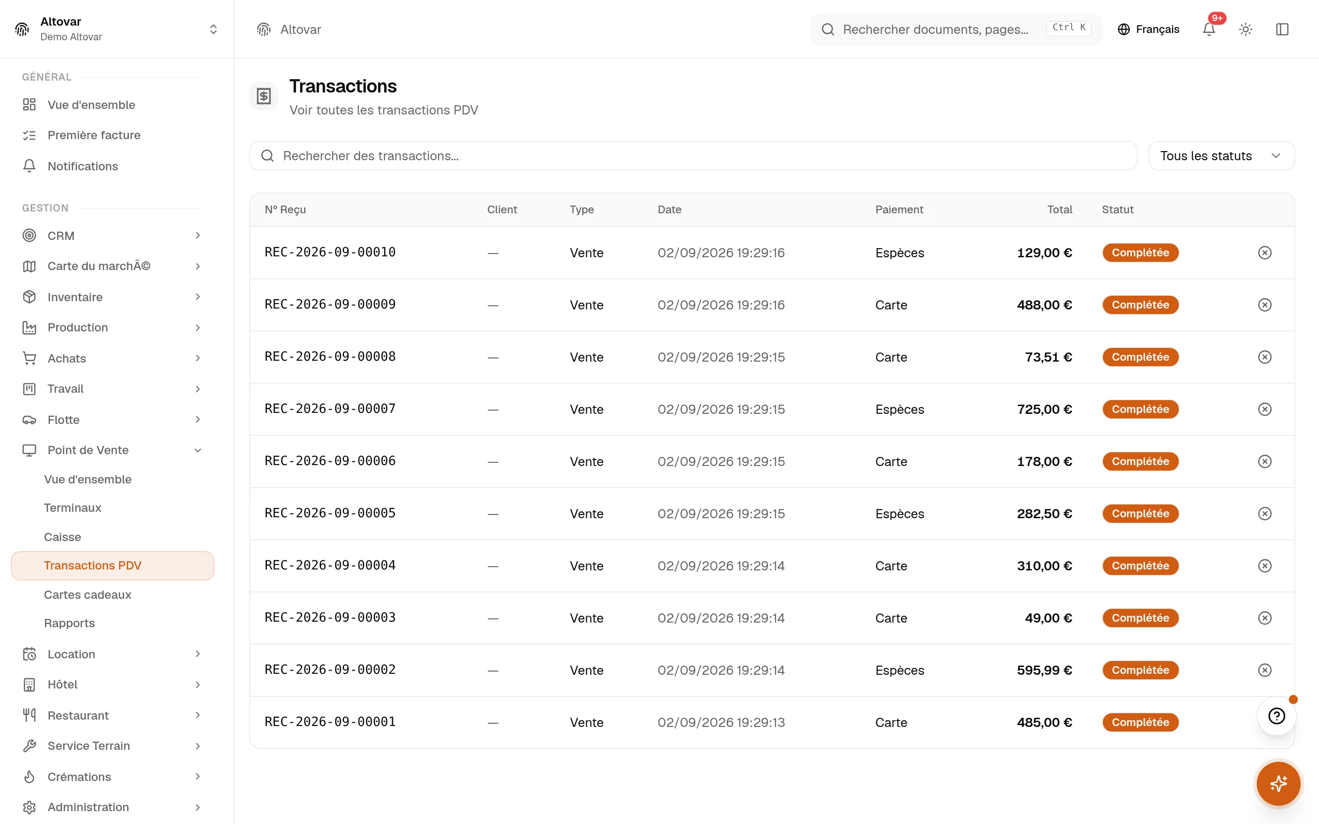This screenshot has height=824, width=1319.
Task: Cancel transaction REC-2026-09-00007 with its X icon
Action: coord(1264,409)
